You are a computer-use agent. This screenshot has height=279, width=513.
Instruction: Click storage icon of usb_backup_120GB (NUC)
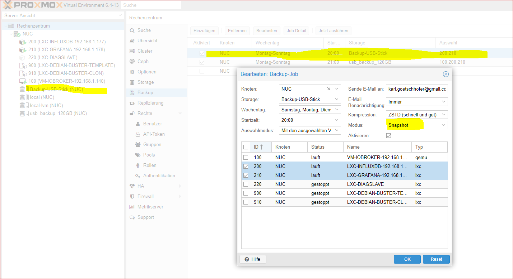point(22,113)
